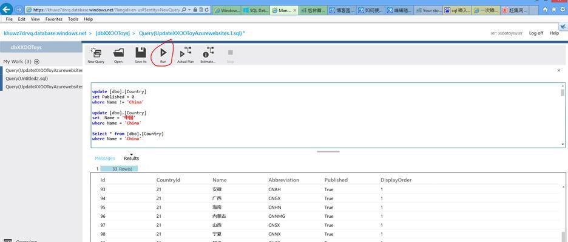Viewport: 568px width, 242px height.
Task: Select the Results tab
Action: click(x=131, y=158)
